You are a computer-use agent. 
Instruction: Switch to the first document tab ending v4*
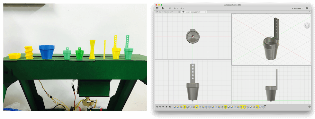[x=167, y=12]
